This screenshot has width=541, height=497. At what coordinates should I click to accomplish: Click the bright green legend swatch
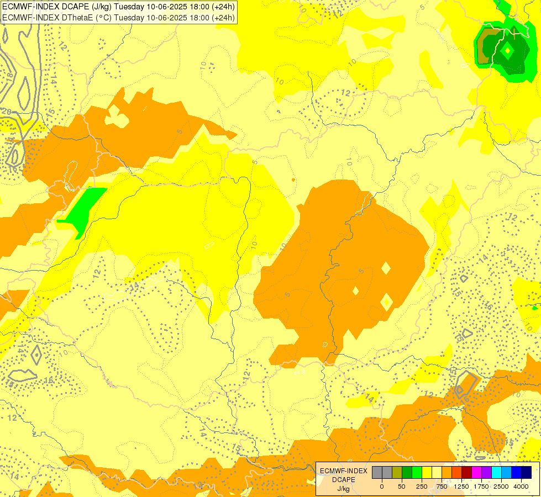[x=417, y=473]
